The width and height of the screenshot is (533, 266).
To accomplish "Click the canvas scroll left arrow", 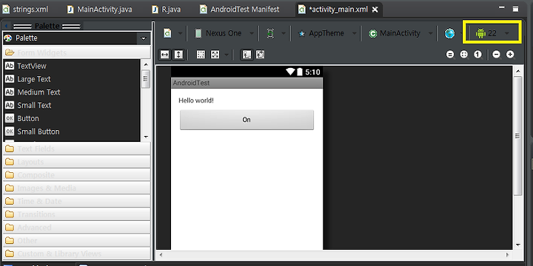I will [161, 254].
